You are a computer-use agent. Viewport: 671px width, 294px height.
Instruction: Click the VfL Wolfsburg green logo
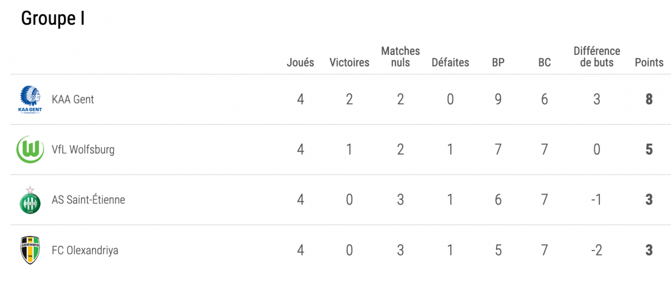tap(31, 150)
